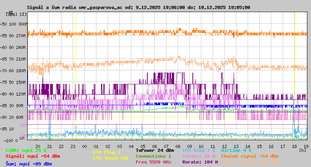Click the 00 hour label on time axis
The image size is (311, 167).
coord(84,146)
